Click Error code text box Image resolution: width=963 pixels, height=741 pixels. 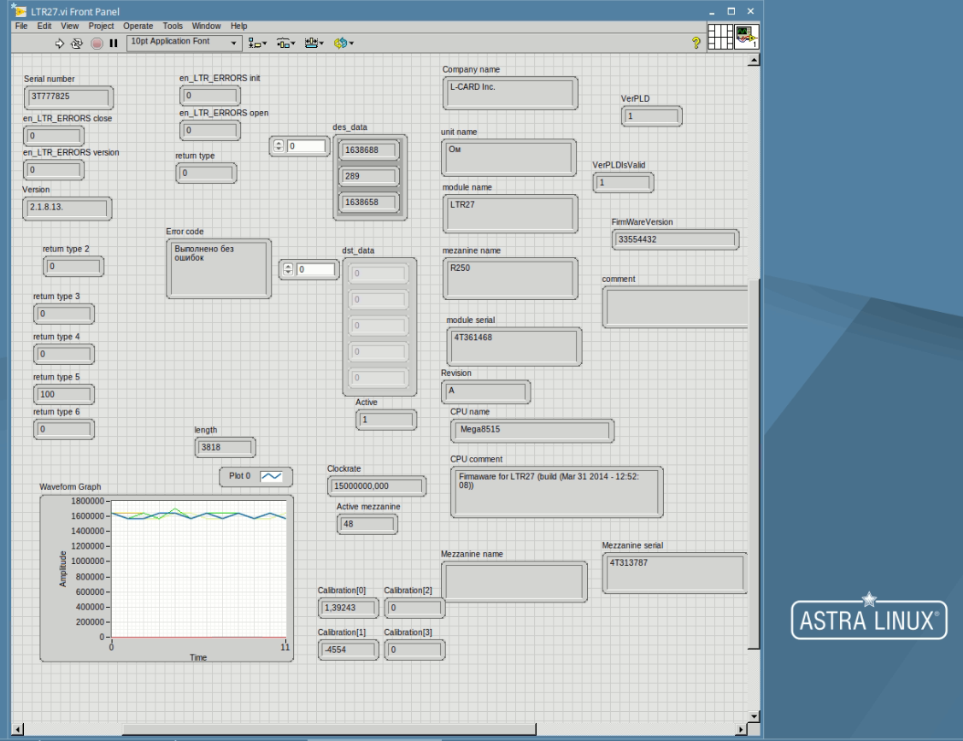click(219, 269)
